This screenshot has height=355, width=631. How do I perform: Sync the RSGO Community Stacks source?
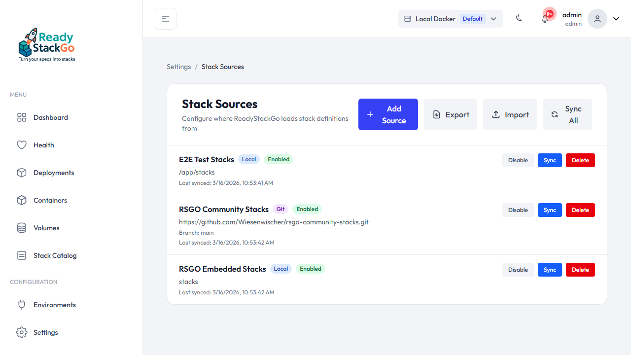(550, 210)
